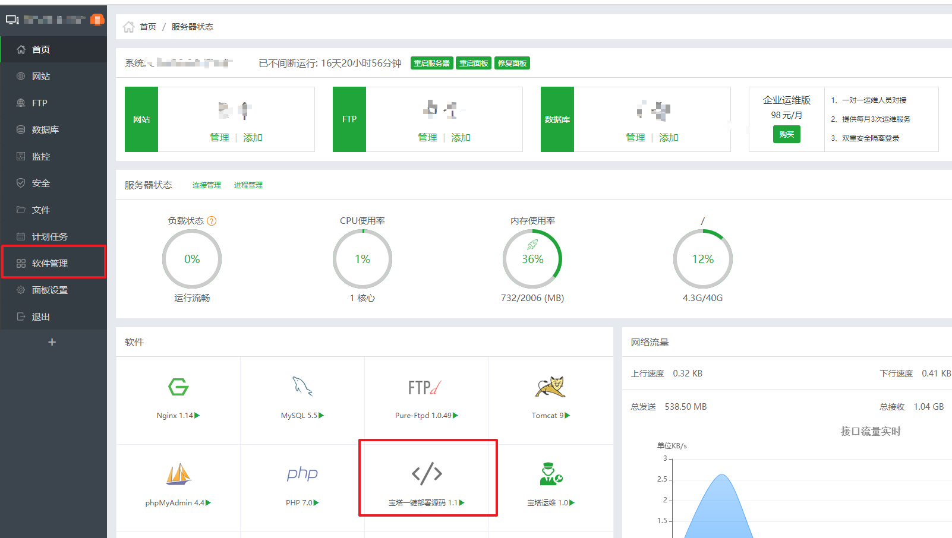This screenshot has height=538, width=952.
Task: Click the 36% memory usage gauge
Action: (x=532, y=259)
